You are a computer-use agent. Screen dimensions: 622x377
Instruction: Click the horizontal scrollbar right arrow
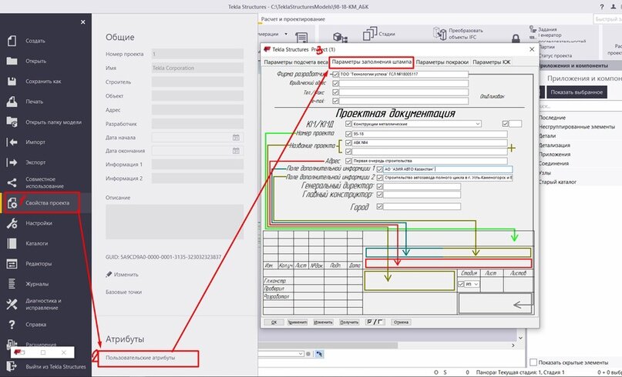(513, 345)
